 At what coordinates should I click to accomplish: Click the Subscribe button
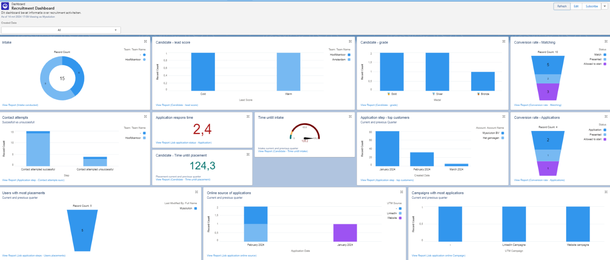click(591, 6)
